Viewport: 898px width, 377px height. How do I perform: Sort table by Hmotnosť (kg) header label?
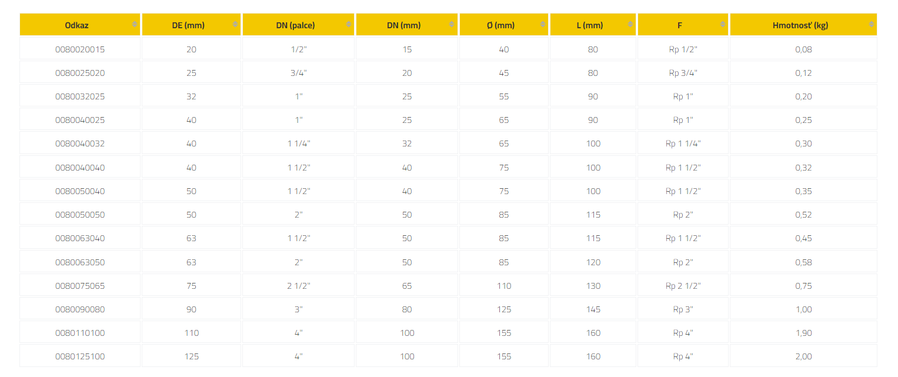800,25
